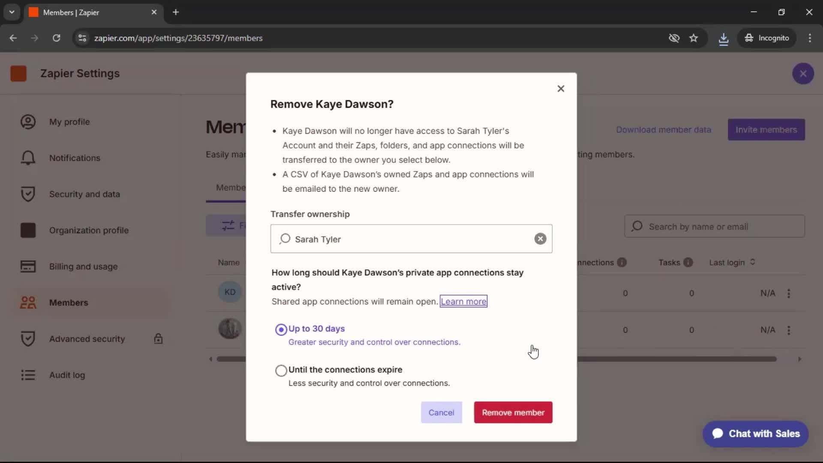Screen dimensions: 823x463
Task: Open the Chrome three-dot menu
Action: point(810,38)
